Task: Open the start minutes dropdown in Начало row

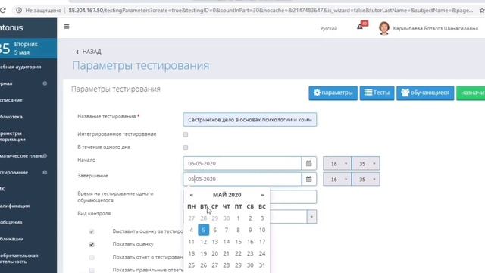Action: [x=365, y=164]
